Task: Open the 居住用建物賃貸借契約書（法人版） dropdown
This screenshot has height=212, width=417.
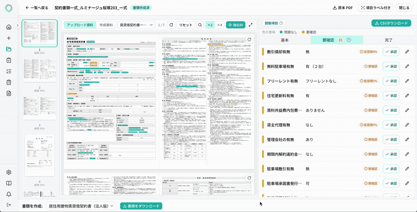Action: (x=81, y=206)
